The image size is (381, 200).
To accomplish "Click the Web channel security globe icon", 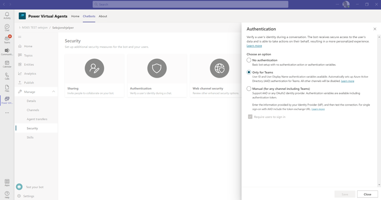I will [219, 68].
